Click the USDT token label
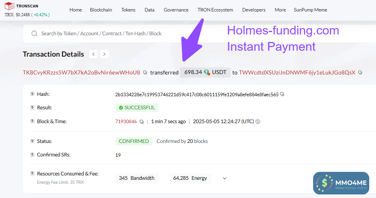Image resolution: width=376 pixels, height=198 pixels. 219,72
